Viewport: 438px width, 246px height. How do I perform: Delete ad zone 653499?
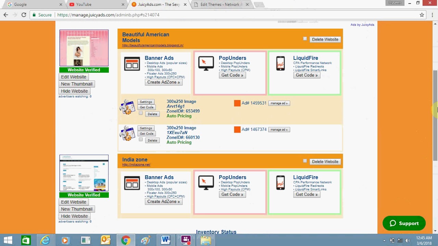(x=152, y=114)
